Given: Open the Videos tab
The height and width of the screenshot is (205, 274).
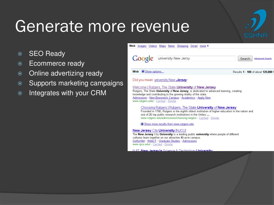Looking at the screenshot, I should click(x=153, y=46).
